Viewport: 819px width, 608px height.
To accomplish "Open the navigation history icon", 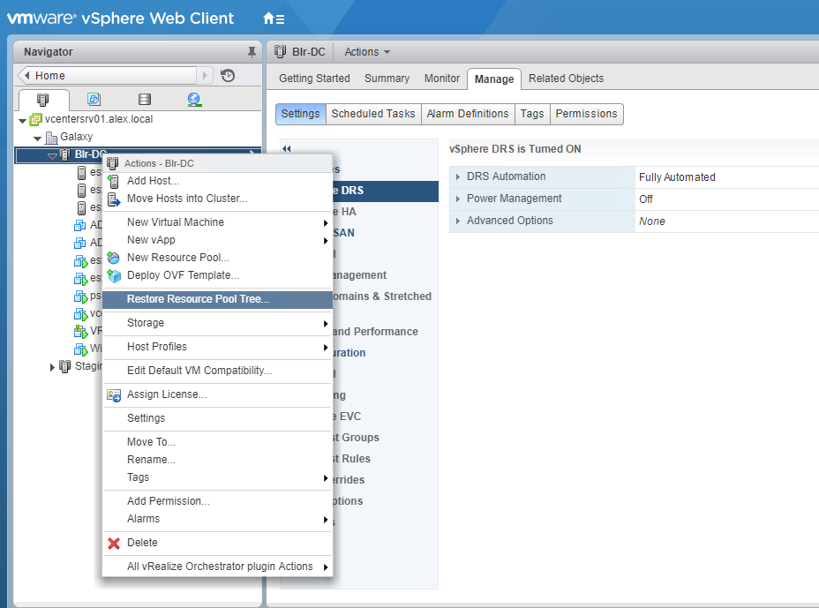I will 228,76.
